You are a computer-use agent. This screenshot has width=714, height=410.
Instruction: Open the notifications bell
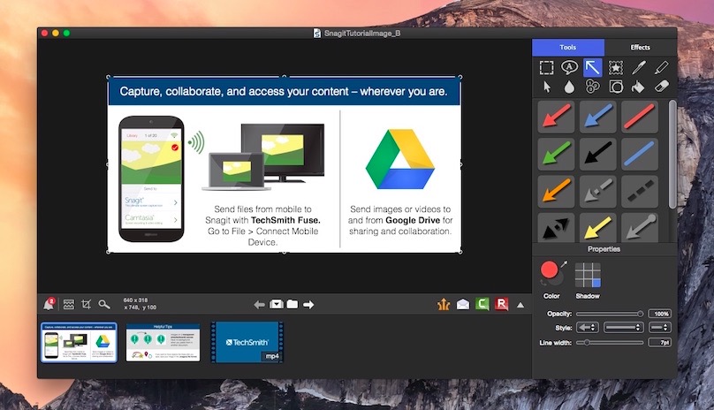49,304
